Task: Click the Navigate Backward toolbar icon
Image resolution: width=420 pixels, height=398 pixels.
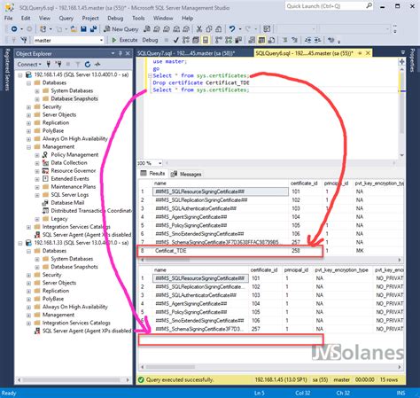Action: (x=14, y=29)
